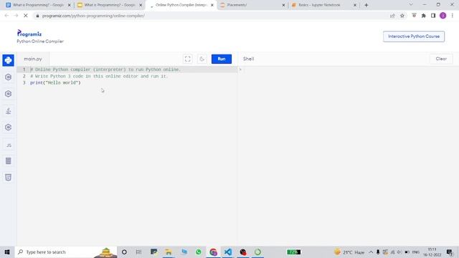Open Visual Studio Code from taskbar
This screenshot has height=258, width=459.
[x=228, y=252]
